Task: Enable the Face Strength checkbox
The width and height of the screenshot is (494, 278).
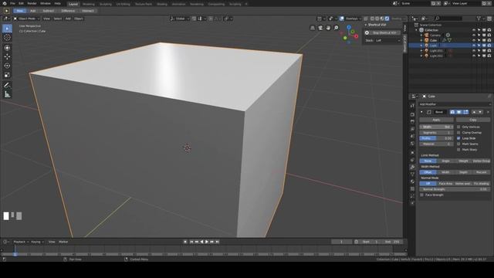Action: coord(422,195)
